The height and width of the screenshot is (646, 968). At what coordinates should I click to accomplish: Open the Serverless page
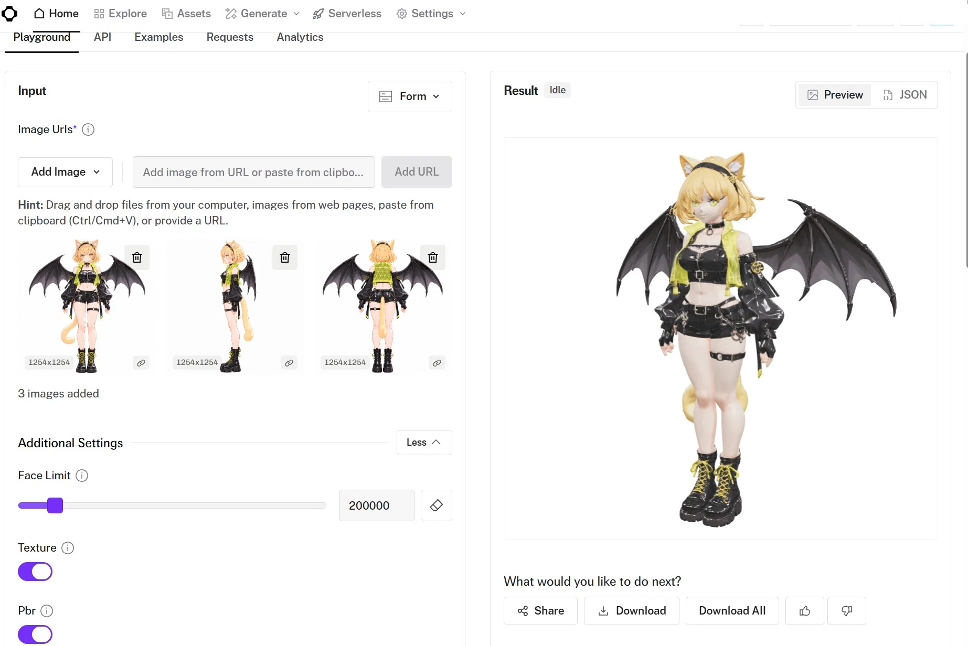tap(347, 14)
